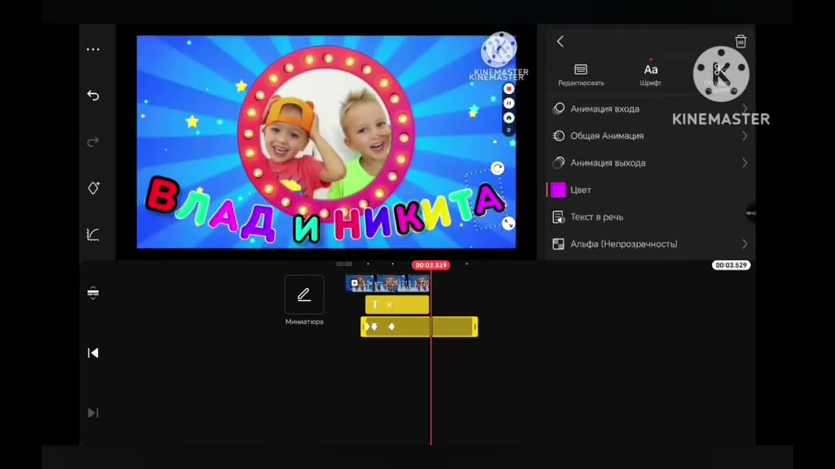835x469 pixels.
Task: Undo the last edit
Action: tap(93, 95)
